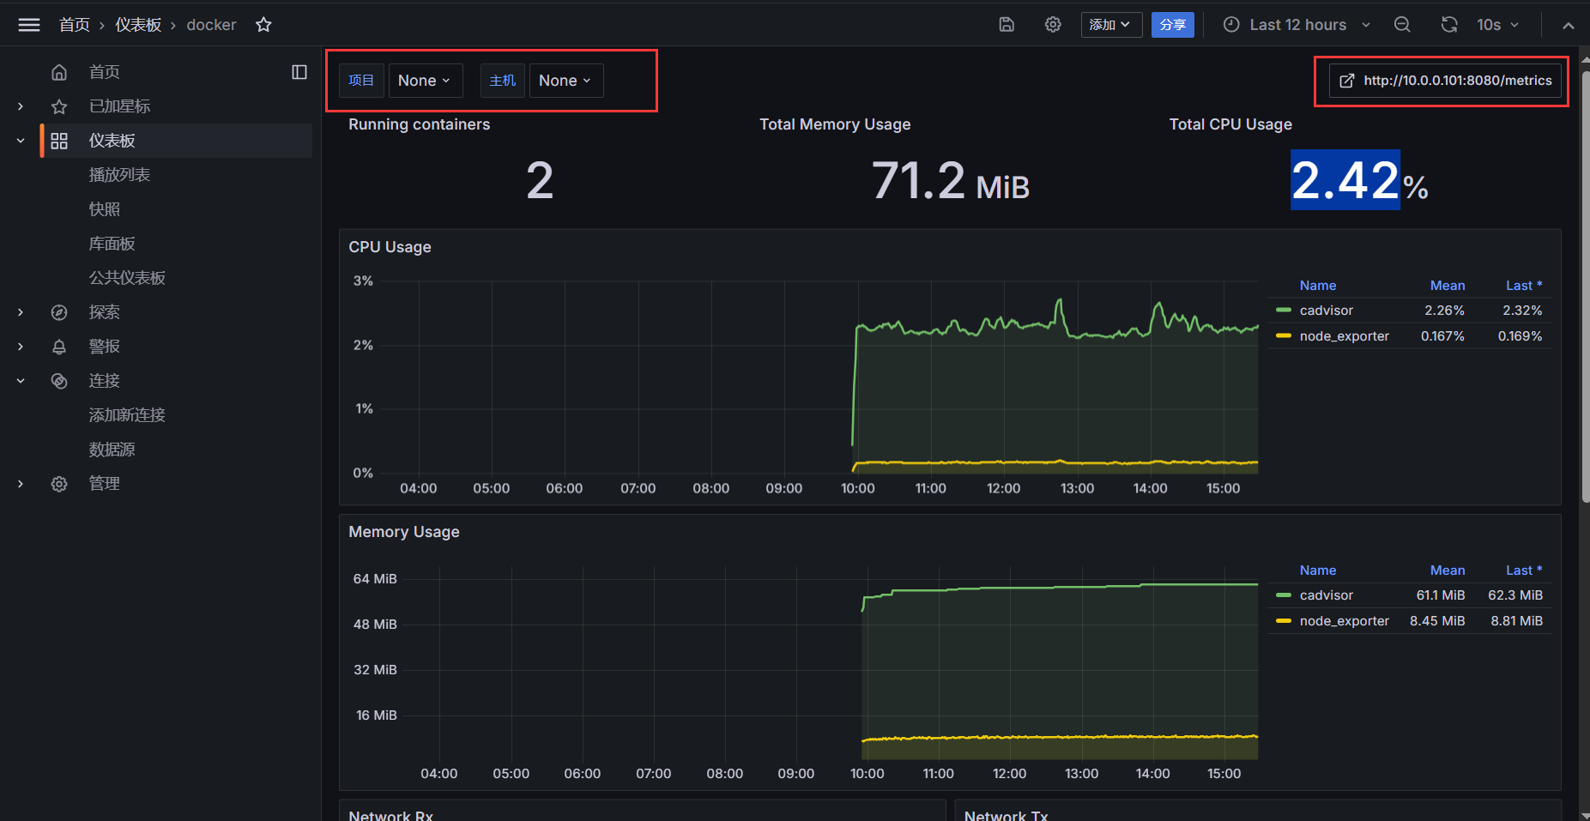Click green cadvisor color swatch in CPU legend

(x=1284, y=310)
